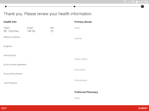Click the Family history label
149x111 pixels.
(10, 55)
